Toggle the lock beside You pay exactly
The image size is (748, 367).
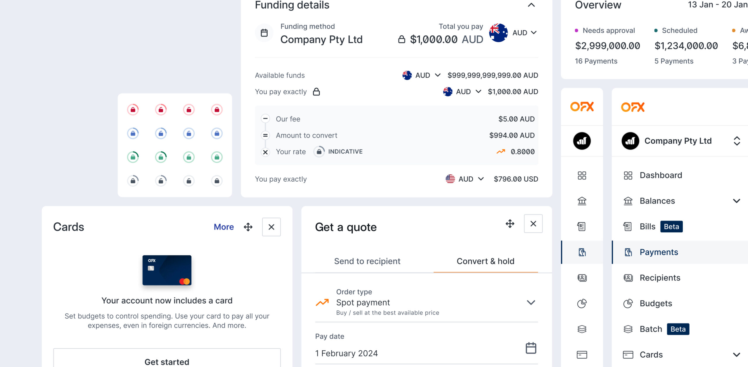316,92
